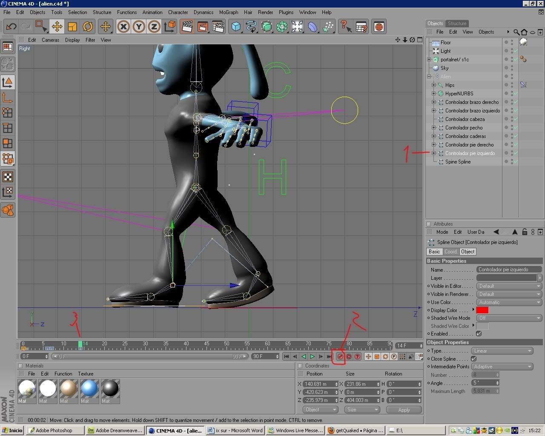Activate the Rotate tool in top toolbar
545x436 pixels.
pyautogui.click(x=88, y=27)
